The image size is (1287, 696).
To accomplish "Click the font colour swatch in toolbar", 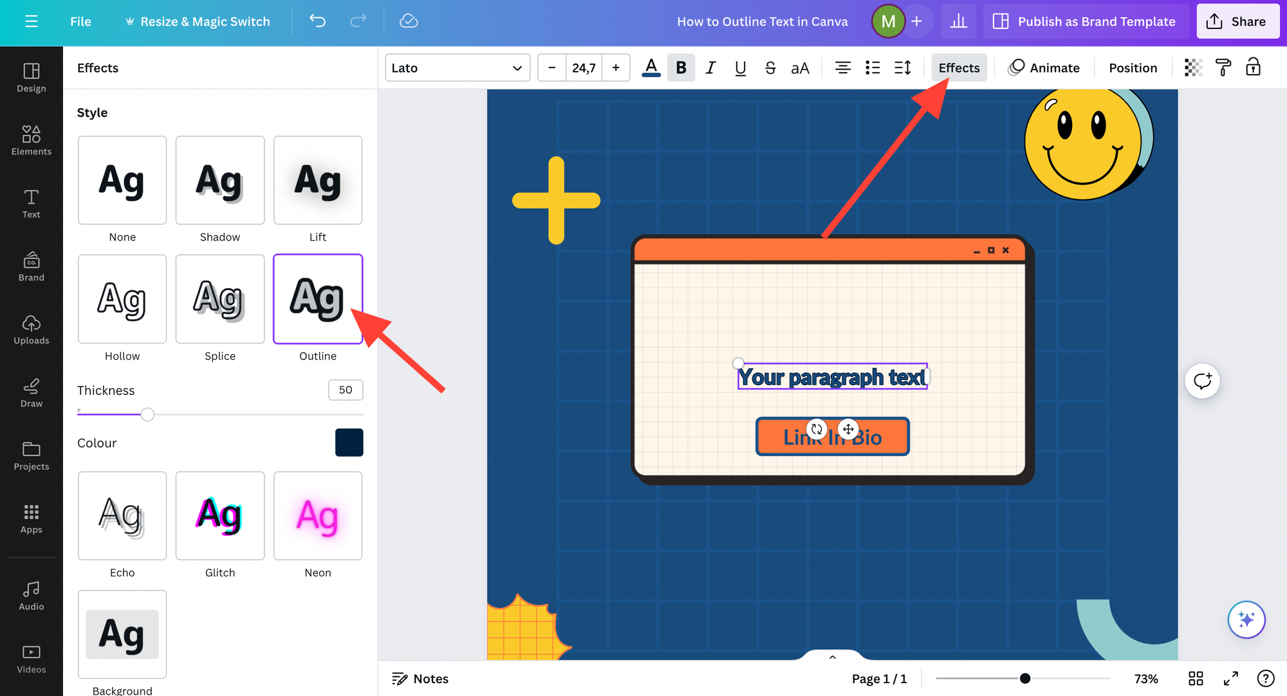I will pyautogui.click(x=650, y=68).
